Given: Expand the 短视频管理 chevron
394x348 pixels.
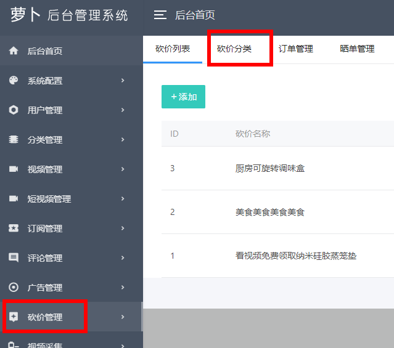Looking at the screenshot, I should [123, 198].
